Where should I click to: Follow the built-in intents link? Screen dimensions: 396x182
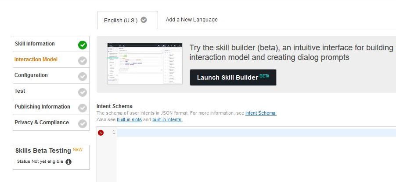pos(167,119)
